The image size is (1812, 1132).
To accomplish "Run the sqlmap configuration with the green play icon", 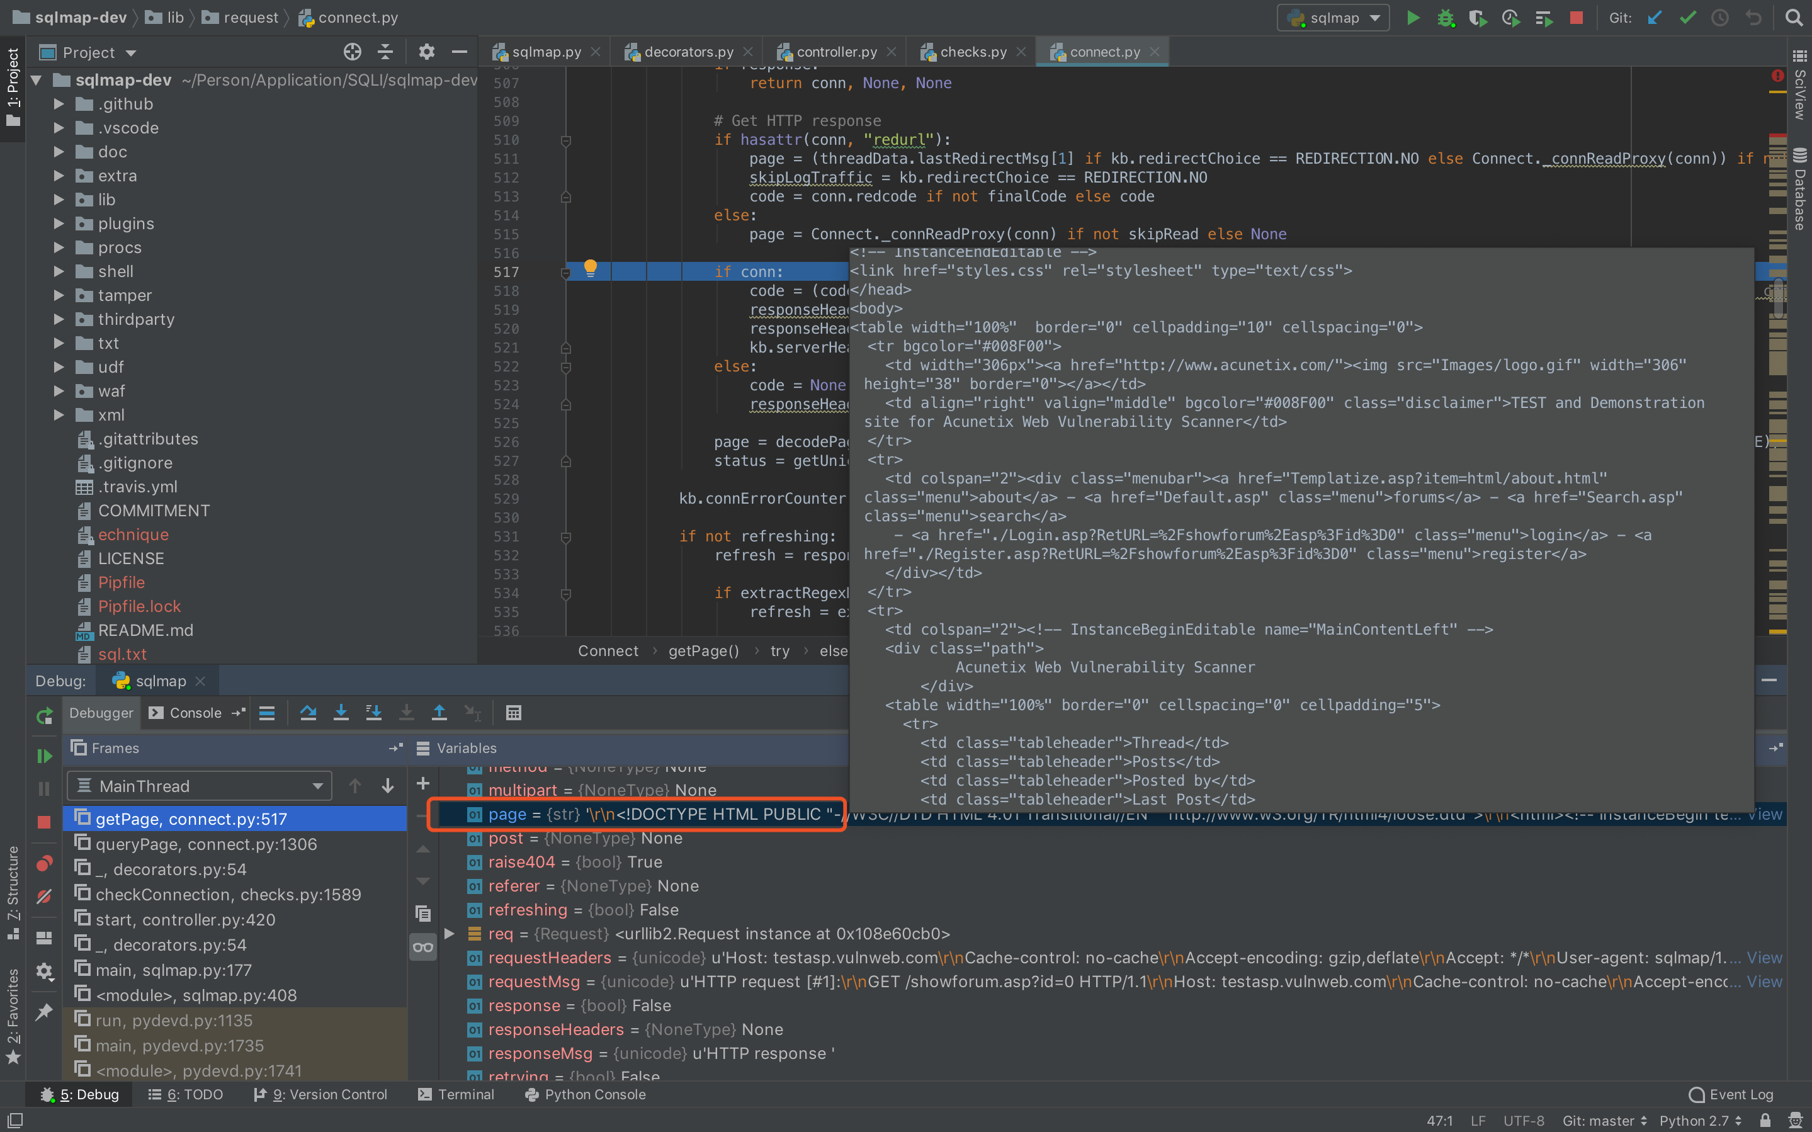I will pos(1413,17).
